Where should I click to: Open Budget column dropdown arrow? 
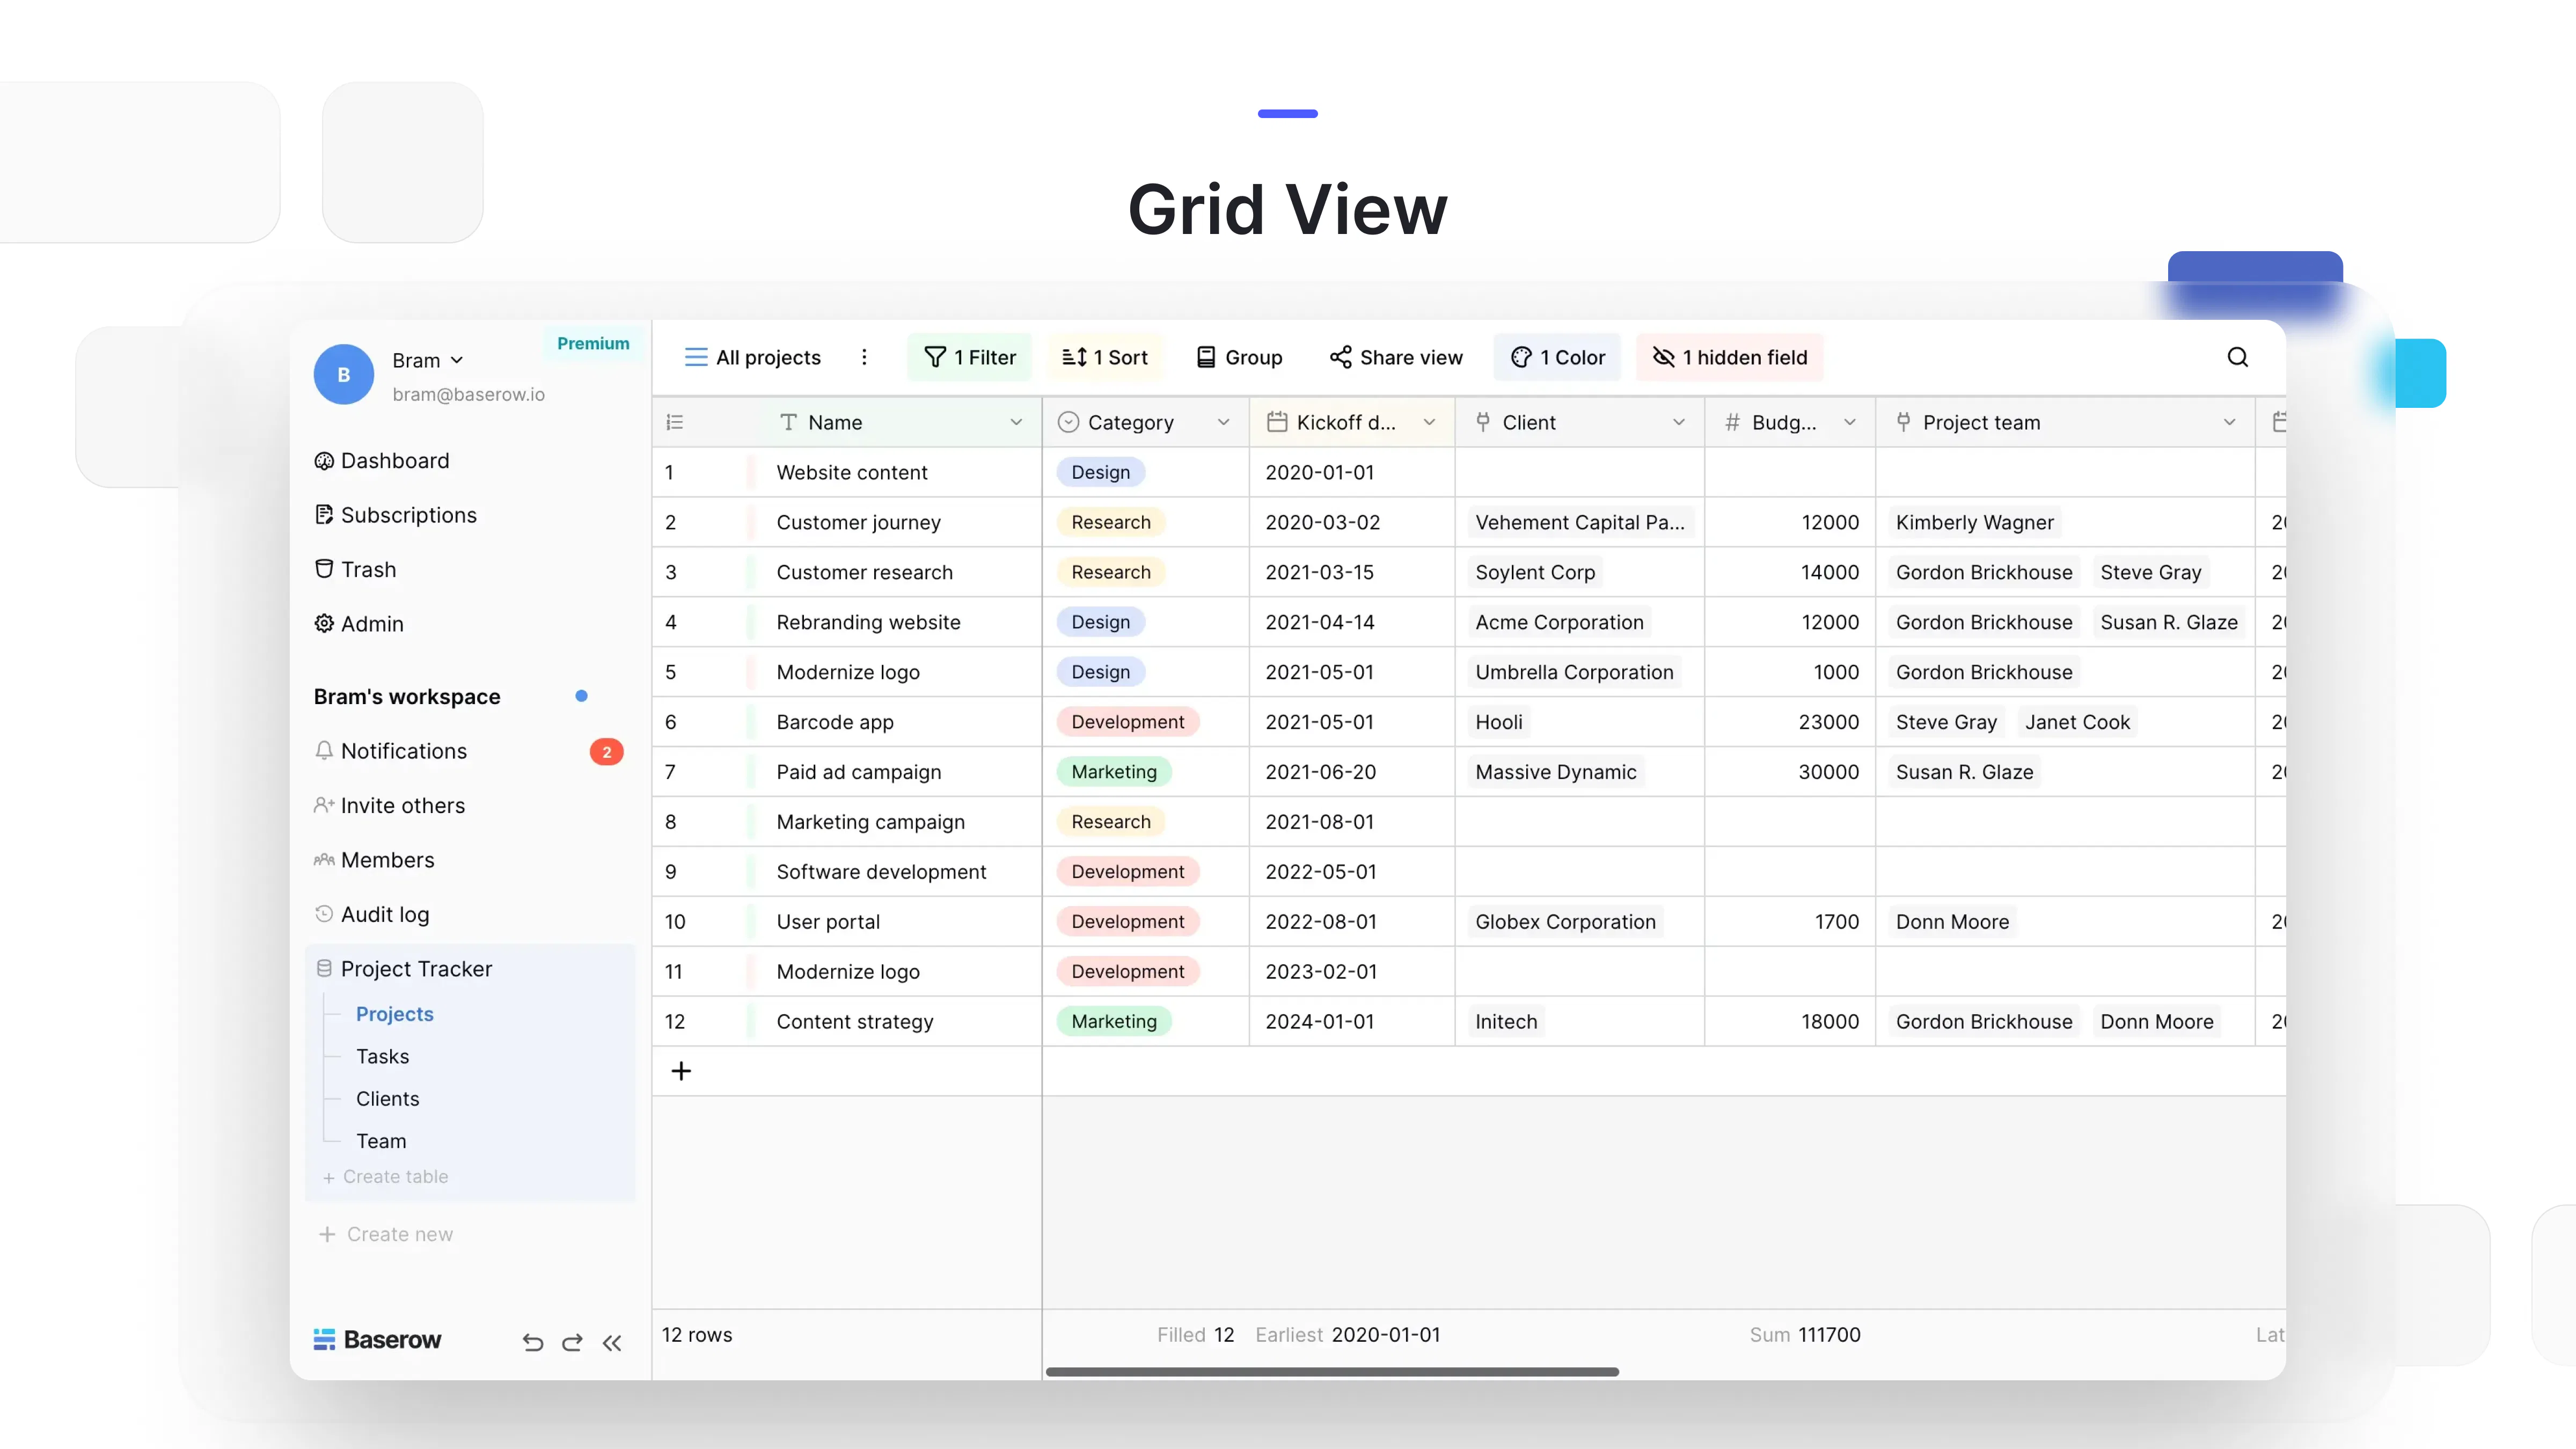coord(1850,422)
